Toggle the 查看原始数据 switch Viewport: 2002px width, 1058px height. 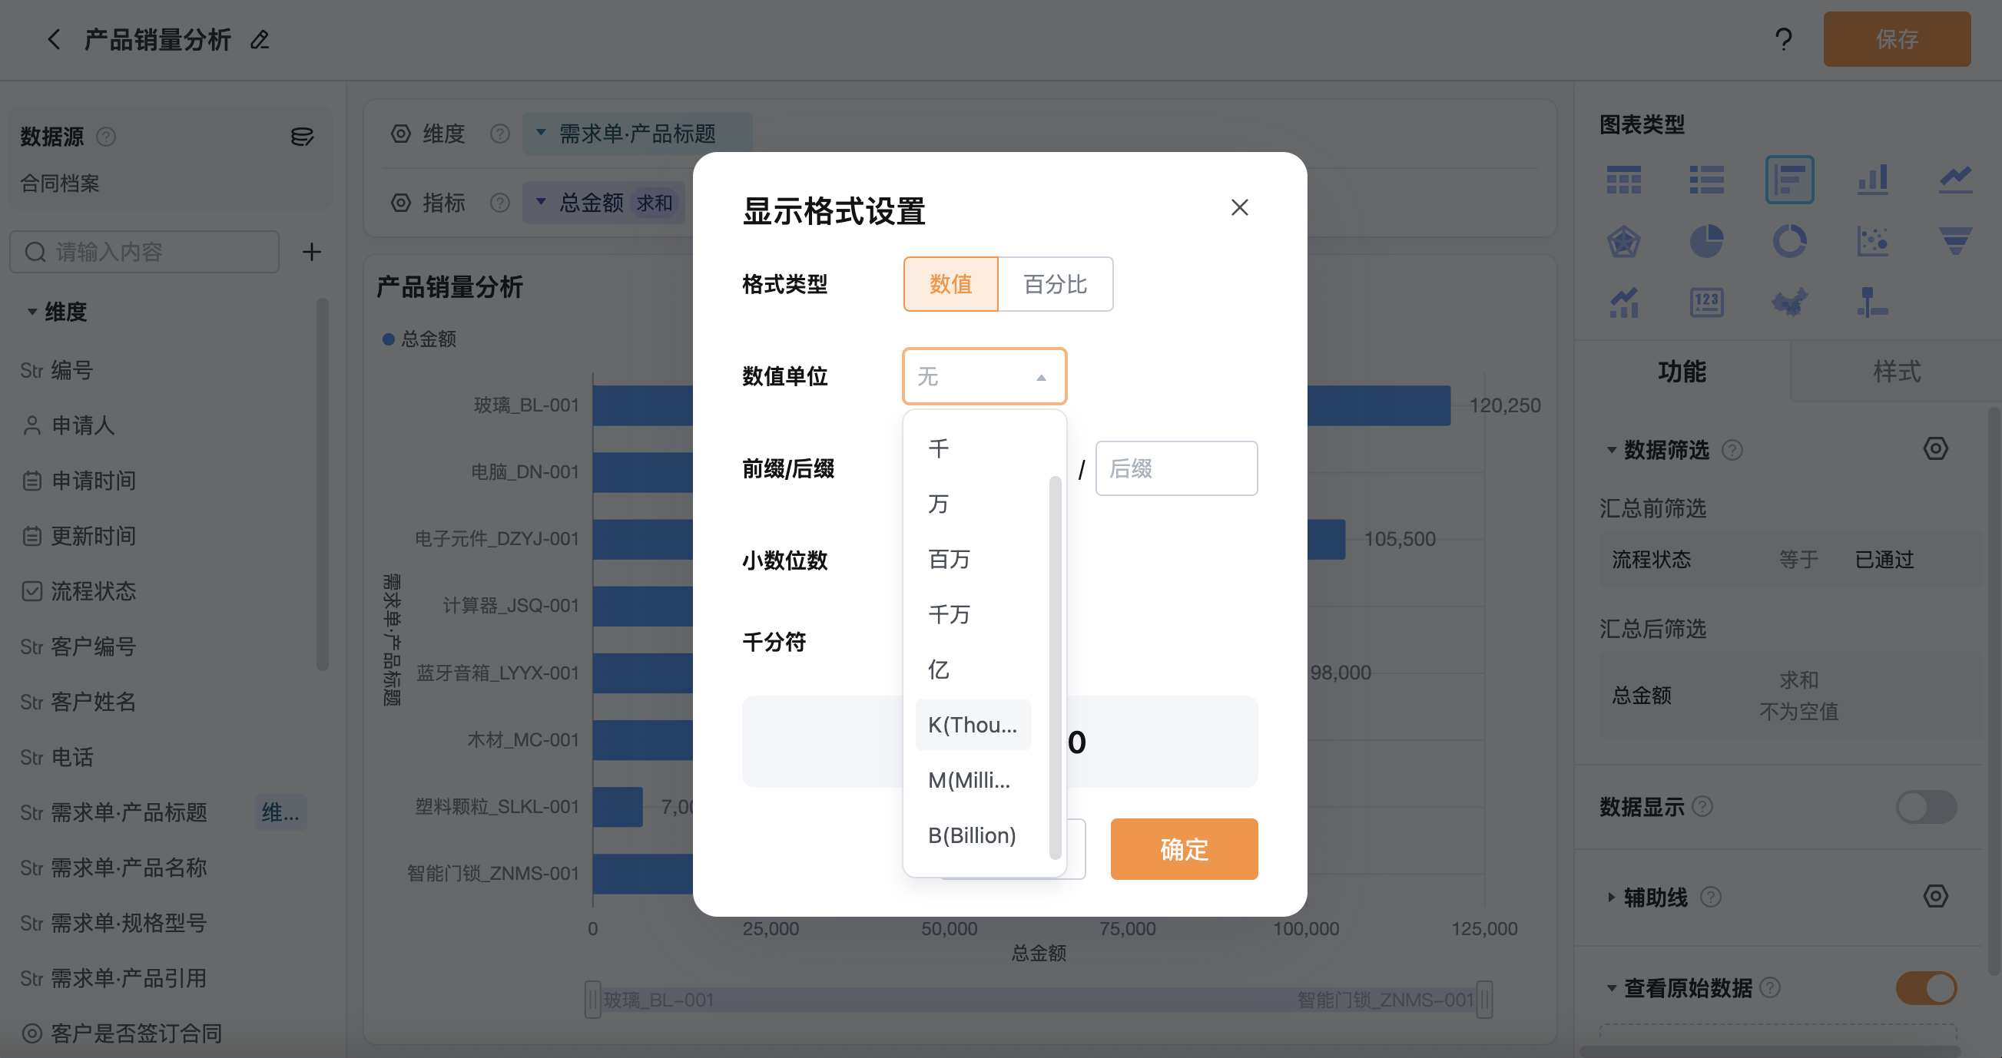coord(1927,988)
